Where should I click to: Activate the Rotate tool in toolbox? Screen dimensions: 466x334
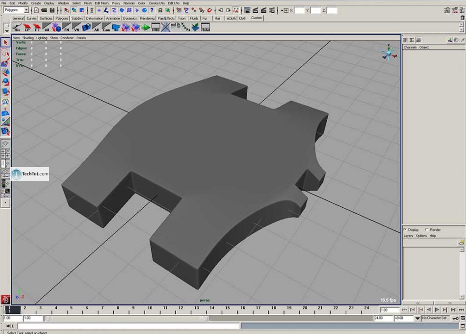[x=5, y=82]
